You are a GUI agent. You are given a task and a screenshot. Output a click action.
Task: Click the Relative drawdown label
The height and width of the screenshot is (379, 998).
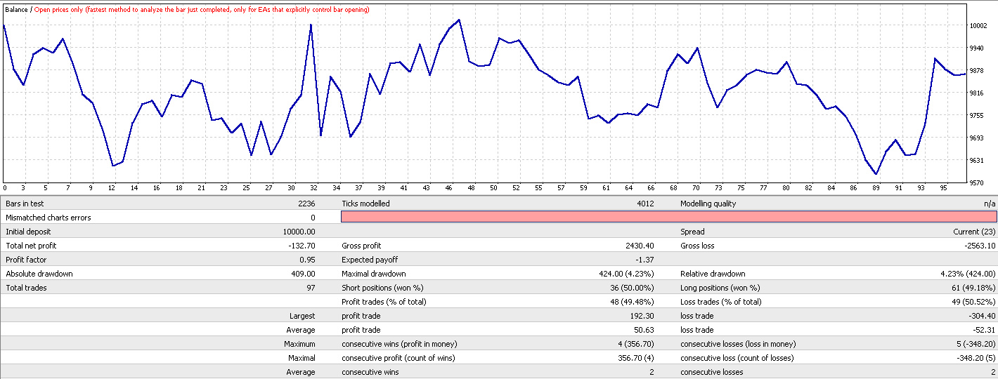713,274
